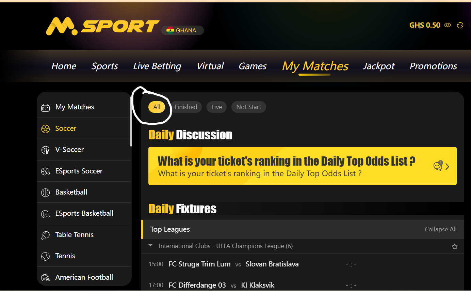Viewport: 471px width, 291px height.
Task: Select the Tennis ball icon
Action: coord(45,256)
